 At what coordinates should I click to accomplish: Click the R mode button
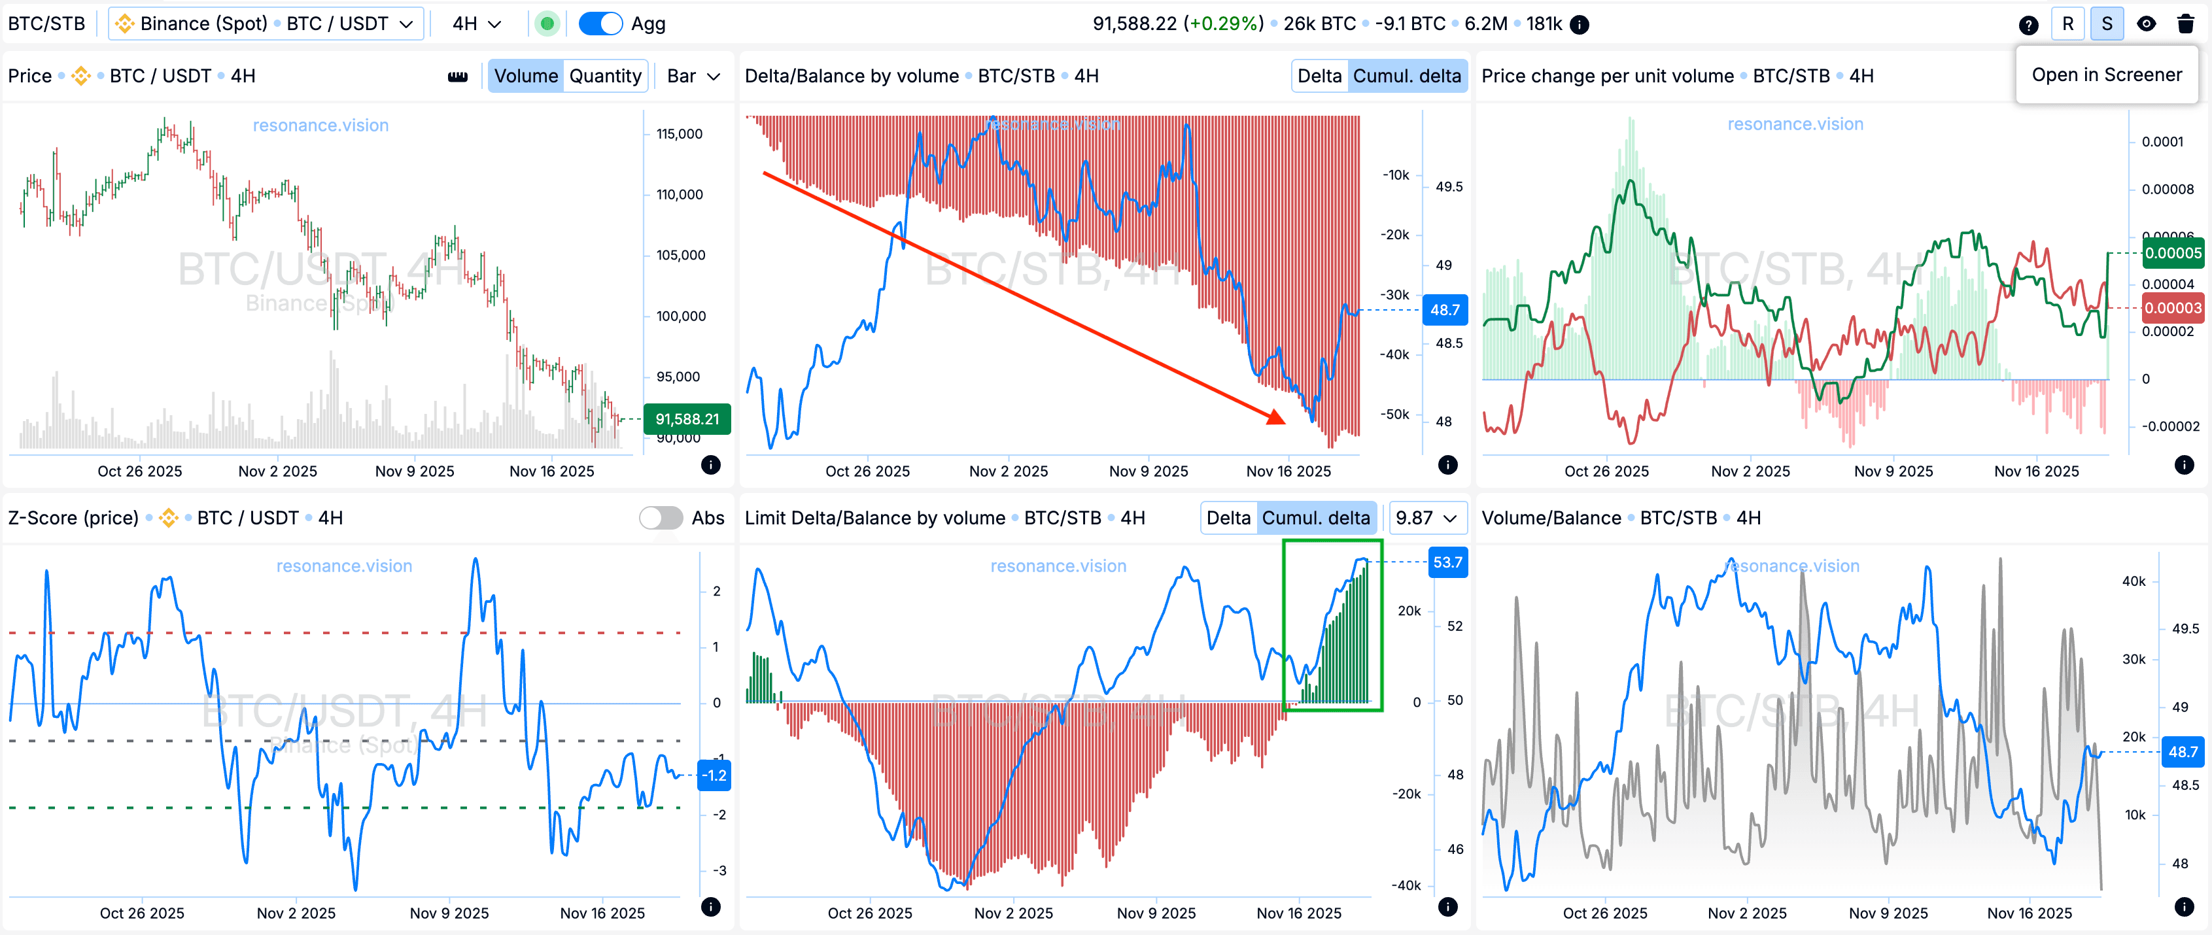click(x=2067, y=23)
